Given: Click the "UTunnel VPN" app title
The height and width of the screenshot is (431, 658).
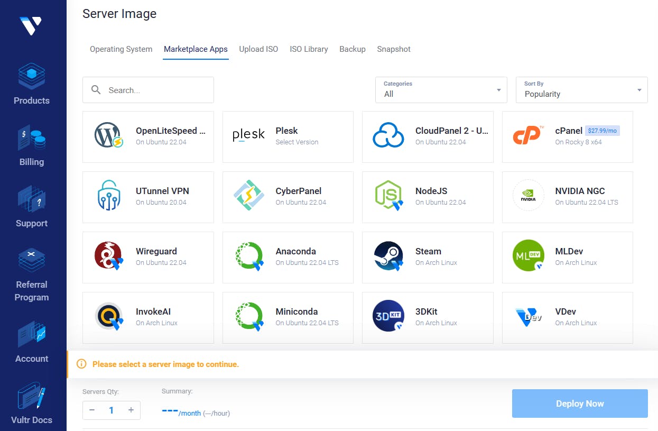Looking at the screenshot, I should point(162,191).
